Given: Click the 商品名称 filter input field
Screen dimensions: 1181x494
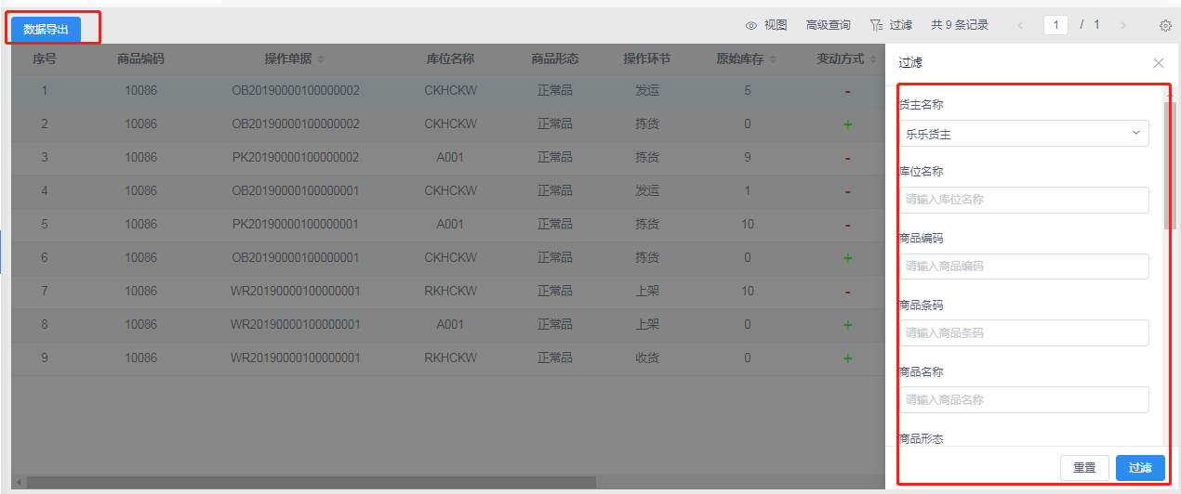Looking at the screenshot, I should (1024, 399).
